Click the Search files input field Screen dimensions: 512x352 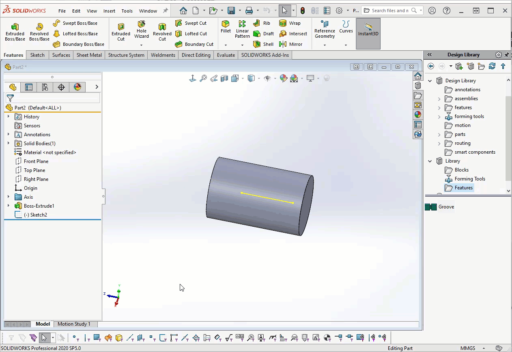(389, 11)
